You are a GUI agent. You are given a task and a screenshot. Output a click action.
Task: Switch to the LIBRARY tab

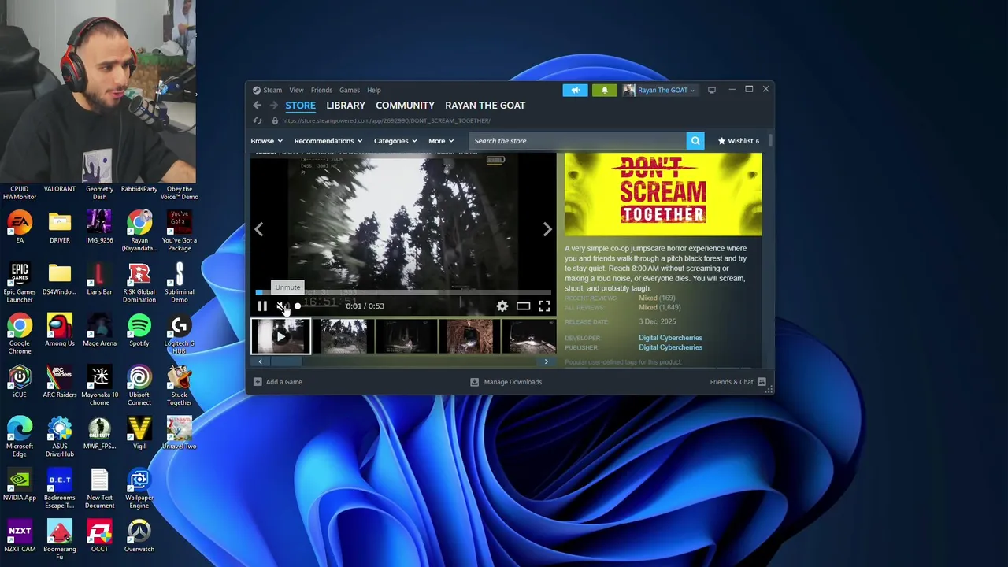(346, 106)
